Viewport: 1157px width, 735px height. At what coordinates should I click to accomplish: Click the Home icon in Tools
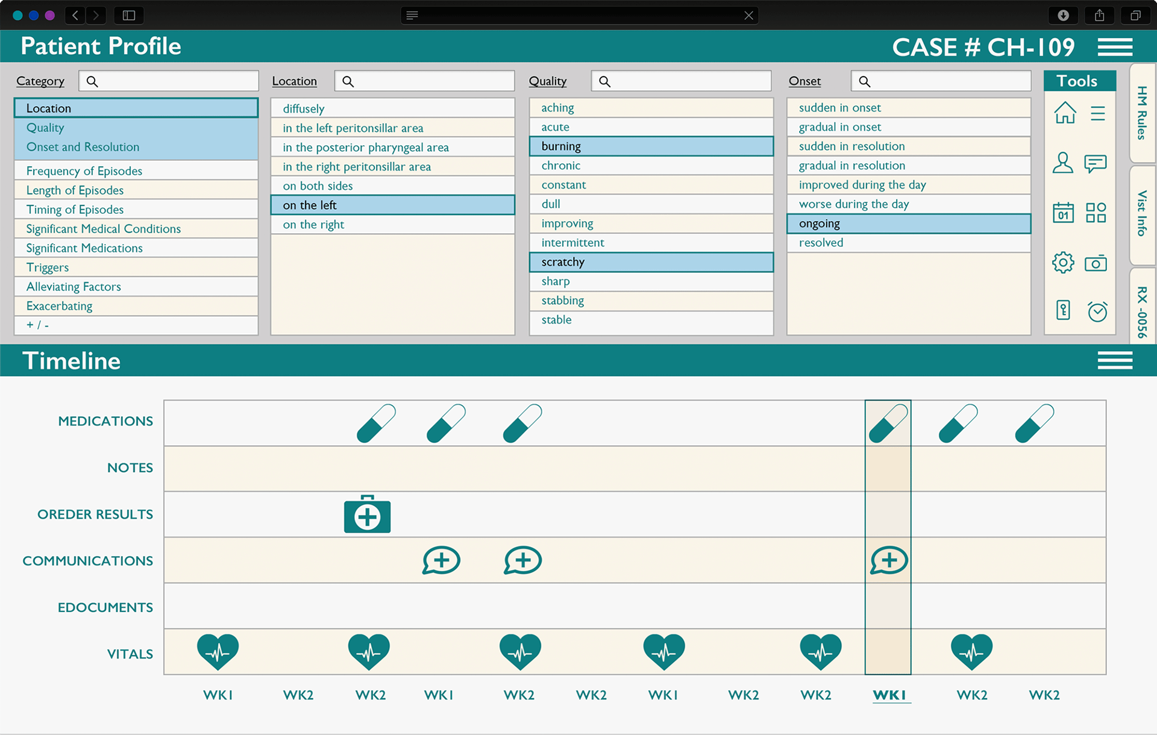click(1065, 113)
